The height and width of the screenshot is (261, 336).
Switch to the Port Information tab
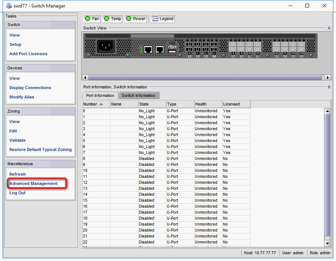pos(100,95)
